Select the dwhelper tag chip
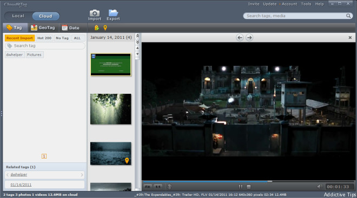 (15, 54)
